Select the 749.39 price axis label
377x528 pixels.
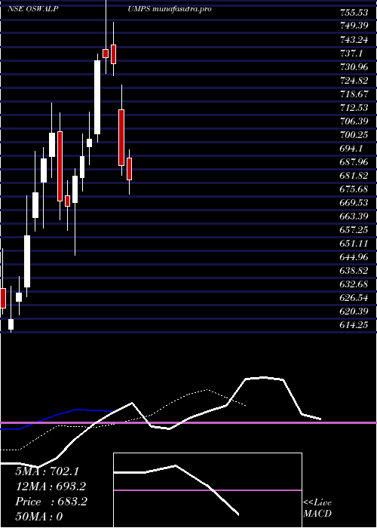pos(354,26)
